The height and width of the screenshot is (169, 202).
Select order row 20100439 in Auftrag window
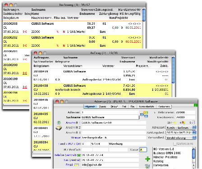click(102, 76)
